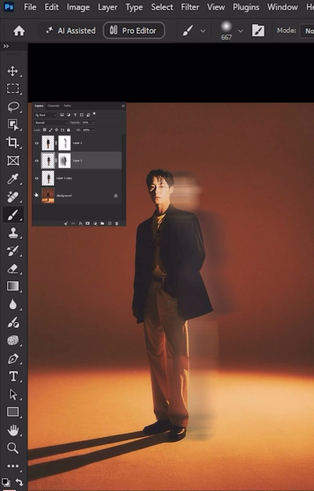Select the Gradient tool
Image resolution: width=314 pixels, height=491 pixels.
pyautogui.click(x=13, y=286)
